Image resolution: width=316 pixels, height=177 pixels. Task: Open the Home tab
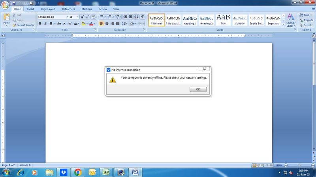[x=17, y=9]
